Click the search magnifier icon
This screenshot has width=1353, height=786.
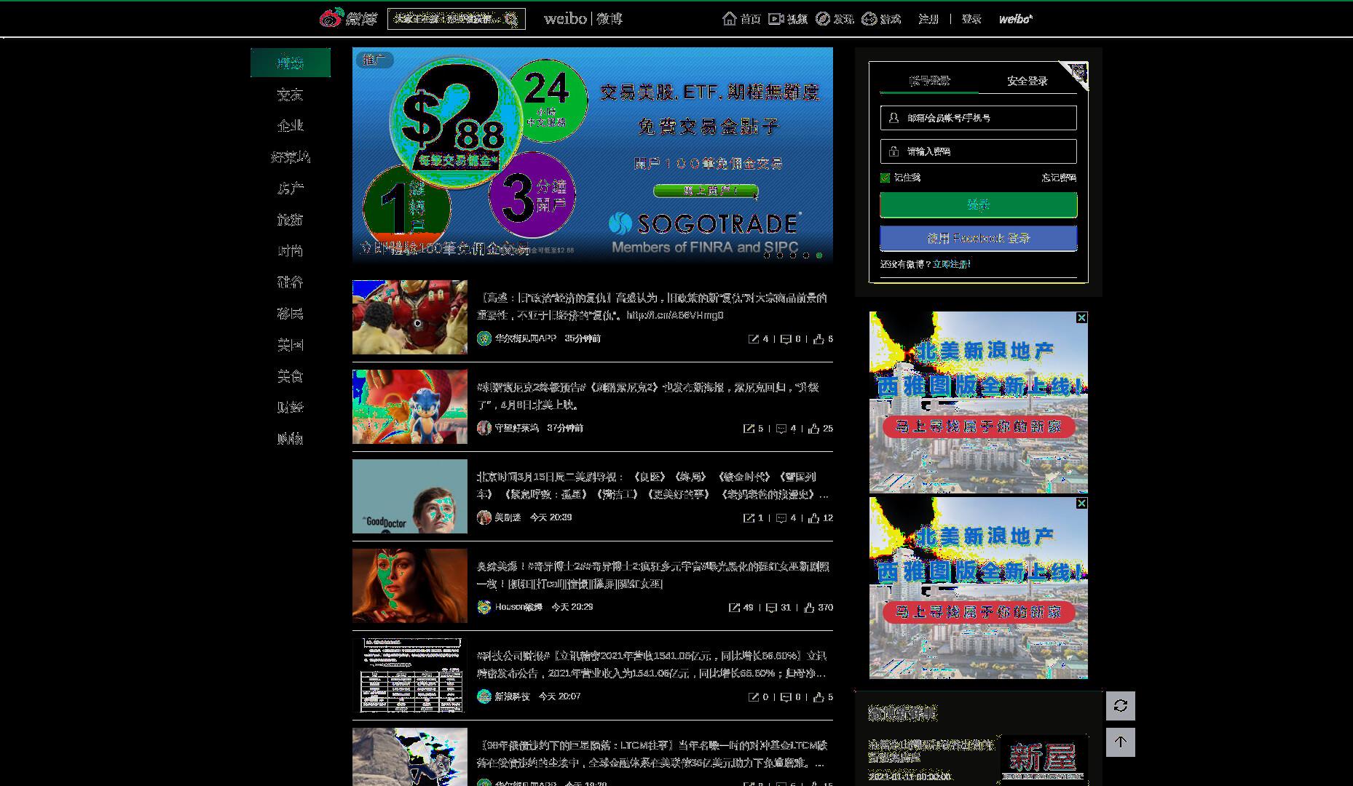pos(511,19)
